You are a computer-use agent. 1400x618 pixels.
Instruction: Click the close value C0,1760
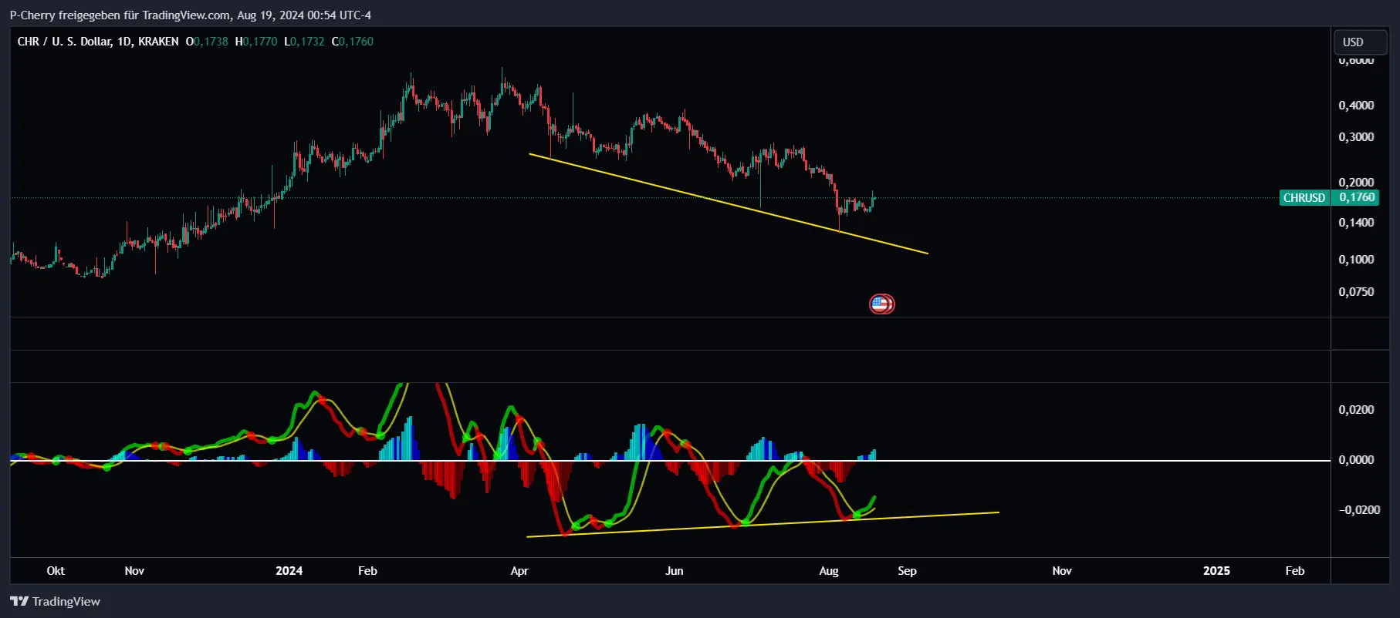(x=352, y=42)
